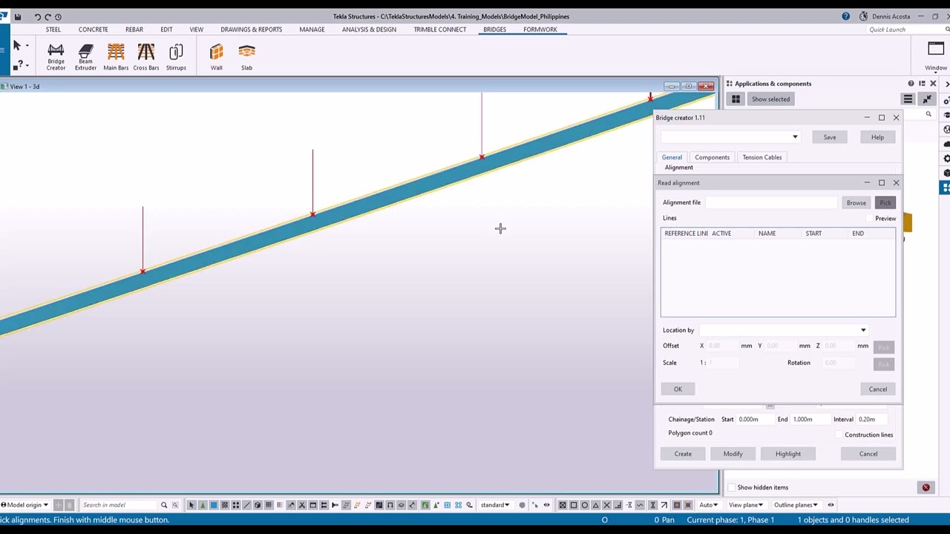
Task: Click the search magnifier in Applications & components
Action: click(x=928, y=115)
